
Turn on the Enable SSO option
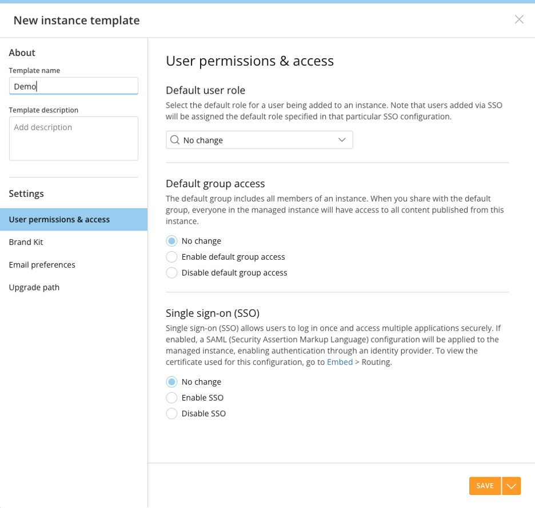click(171, 398)
